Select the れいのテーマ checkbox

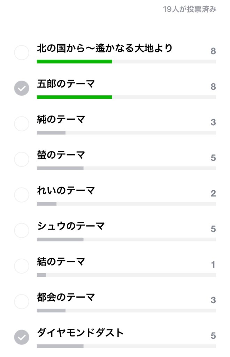(x=22, y=195)
